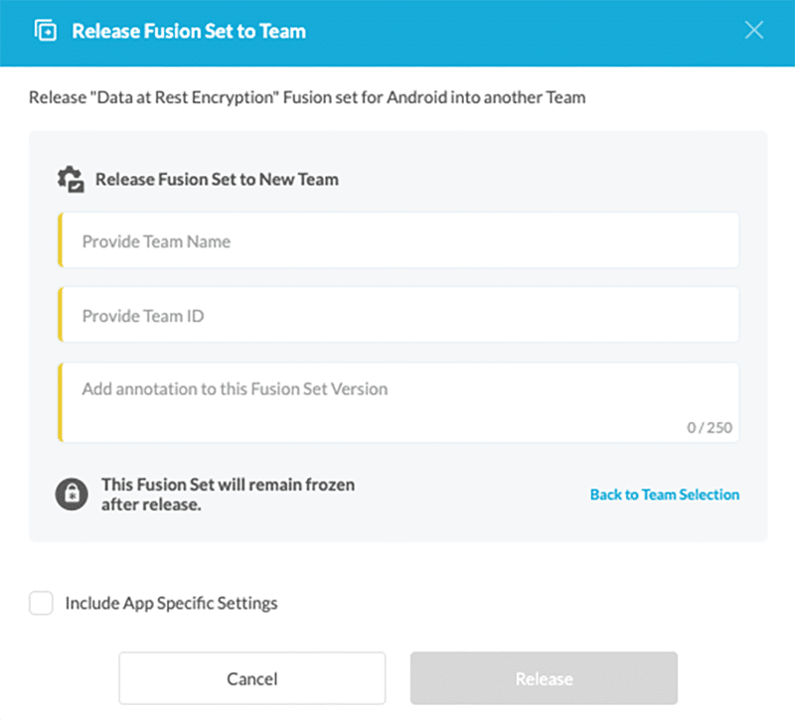The width and height of the screenshot is (795, 720).
Task: Click the Include App Specific Settings label text
Action: (x=173, y=603)
